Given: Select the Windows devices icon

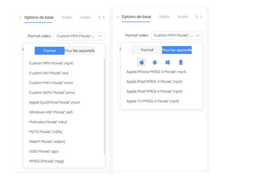Looking at the screenshot, I should click(x=167, y=62).
